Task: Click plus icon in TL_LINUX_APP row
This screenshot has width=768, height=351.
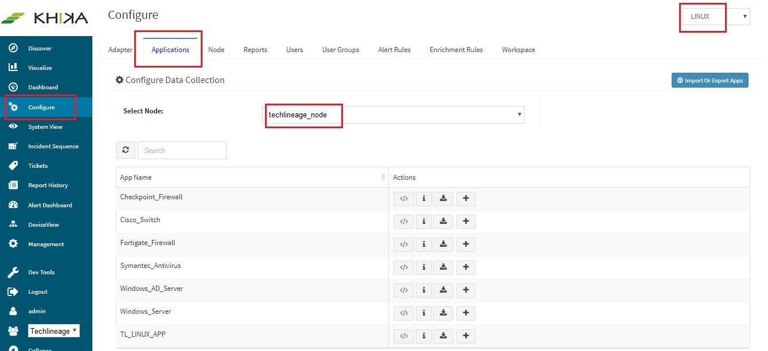Action: pos(466,336)
